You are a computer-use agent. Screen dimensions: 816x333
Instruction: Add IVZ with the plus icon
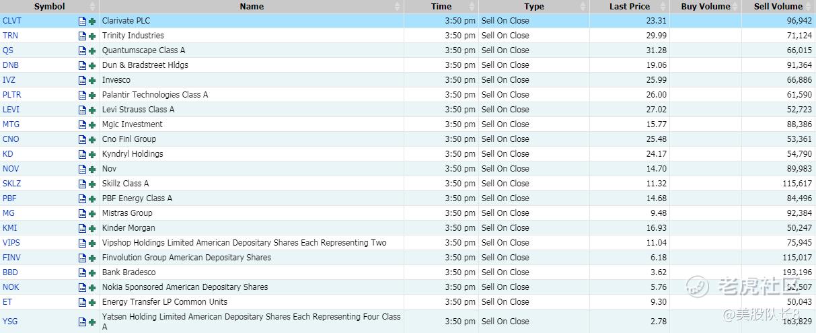pos(92,81)
